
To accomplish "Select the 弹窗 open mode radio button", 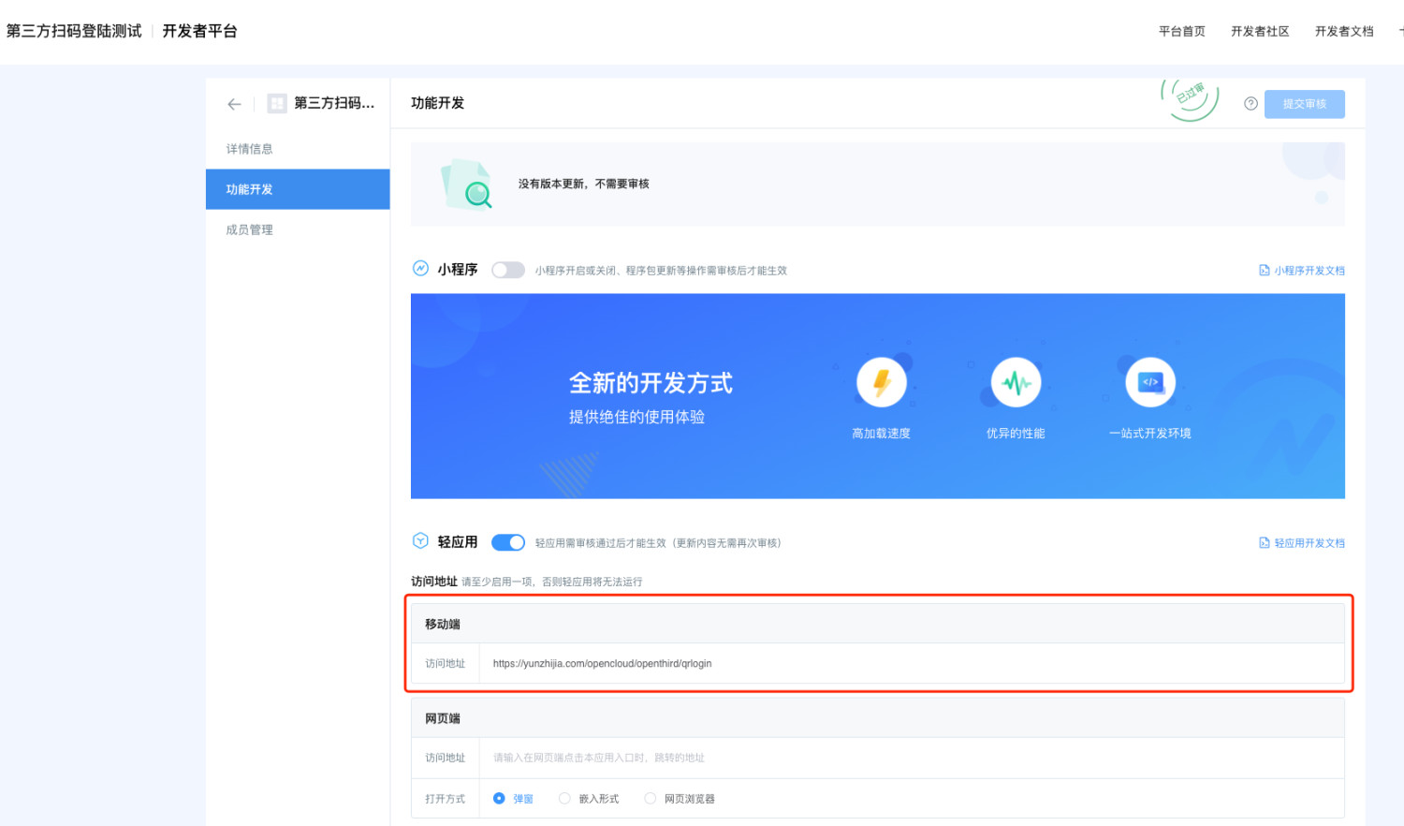I will coord(499,799).
